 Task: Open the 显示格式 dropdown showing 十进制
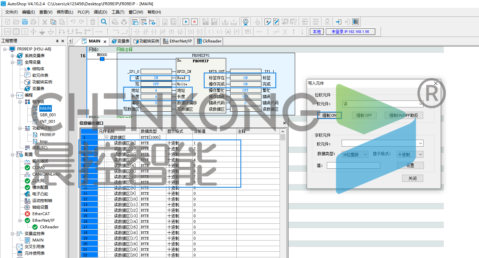pyautogui.click(x=410, y=155)
